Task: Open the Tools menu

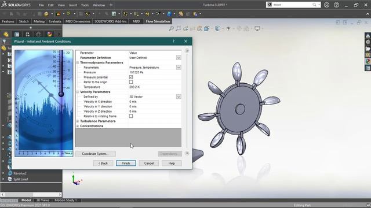Action: [85, 5]
